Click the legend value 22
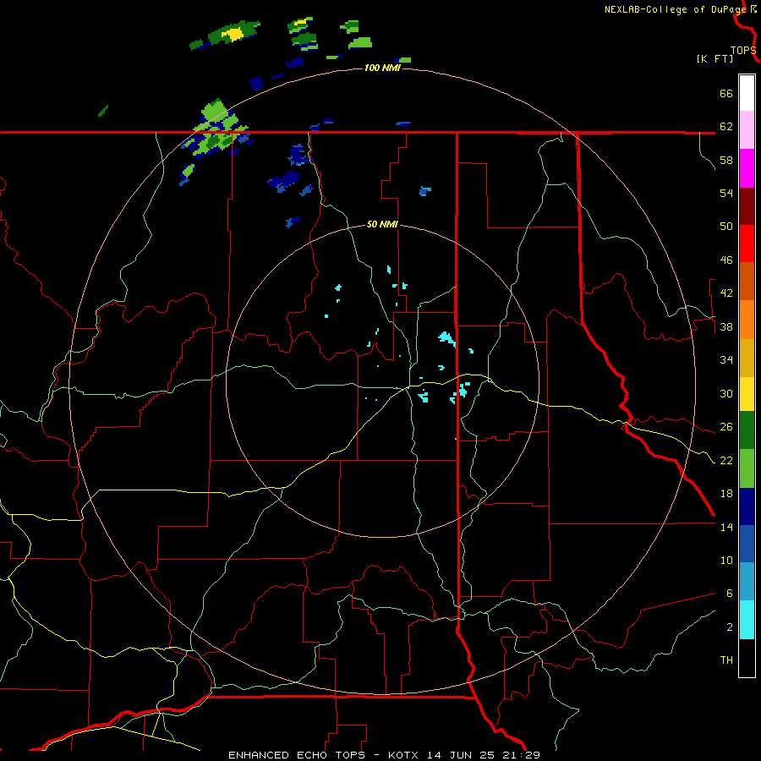Screen dimensions: 761x761 coord(726,460)
